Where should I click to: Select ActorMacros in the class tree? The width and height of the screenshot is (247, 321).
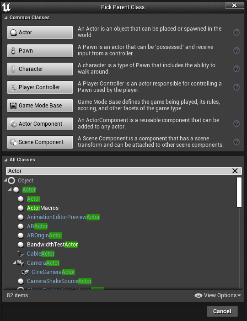43,208
